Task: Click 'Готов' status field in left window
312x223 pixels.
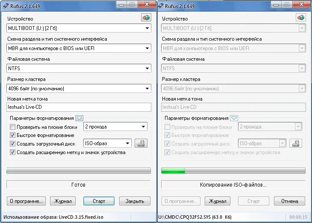Action: tap(79, 184)
